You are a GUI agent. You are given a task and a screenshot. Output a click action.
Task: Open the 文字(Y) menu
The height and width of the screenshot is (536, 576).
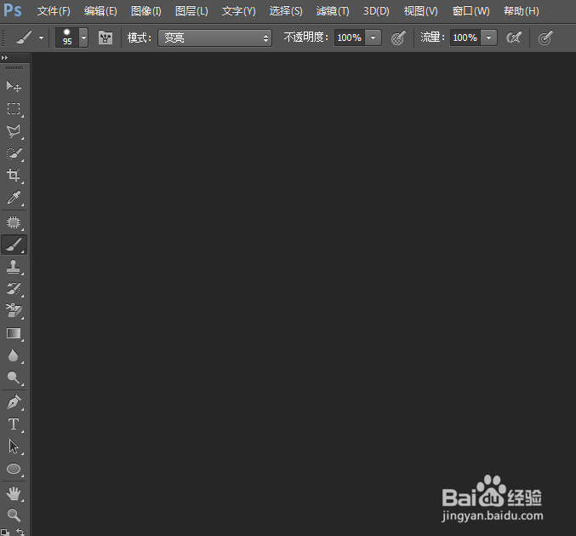click(x=238, y=11)
